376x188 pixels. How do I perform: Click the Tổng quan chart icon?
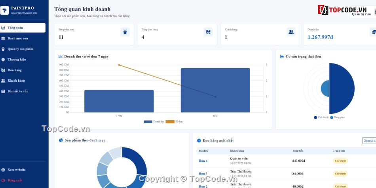pos(3,28)
